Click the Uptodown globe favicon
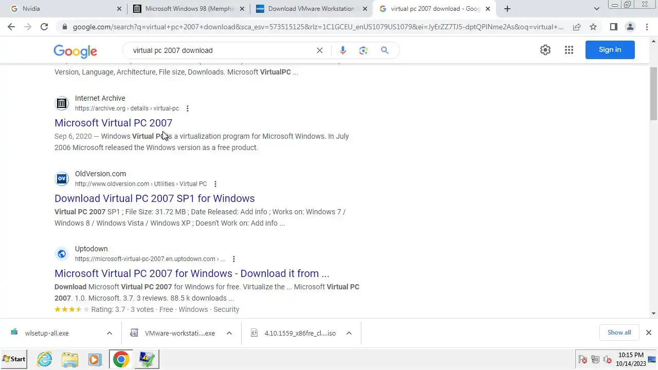The image size is (658, 370). click(x=62, y=254)
